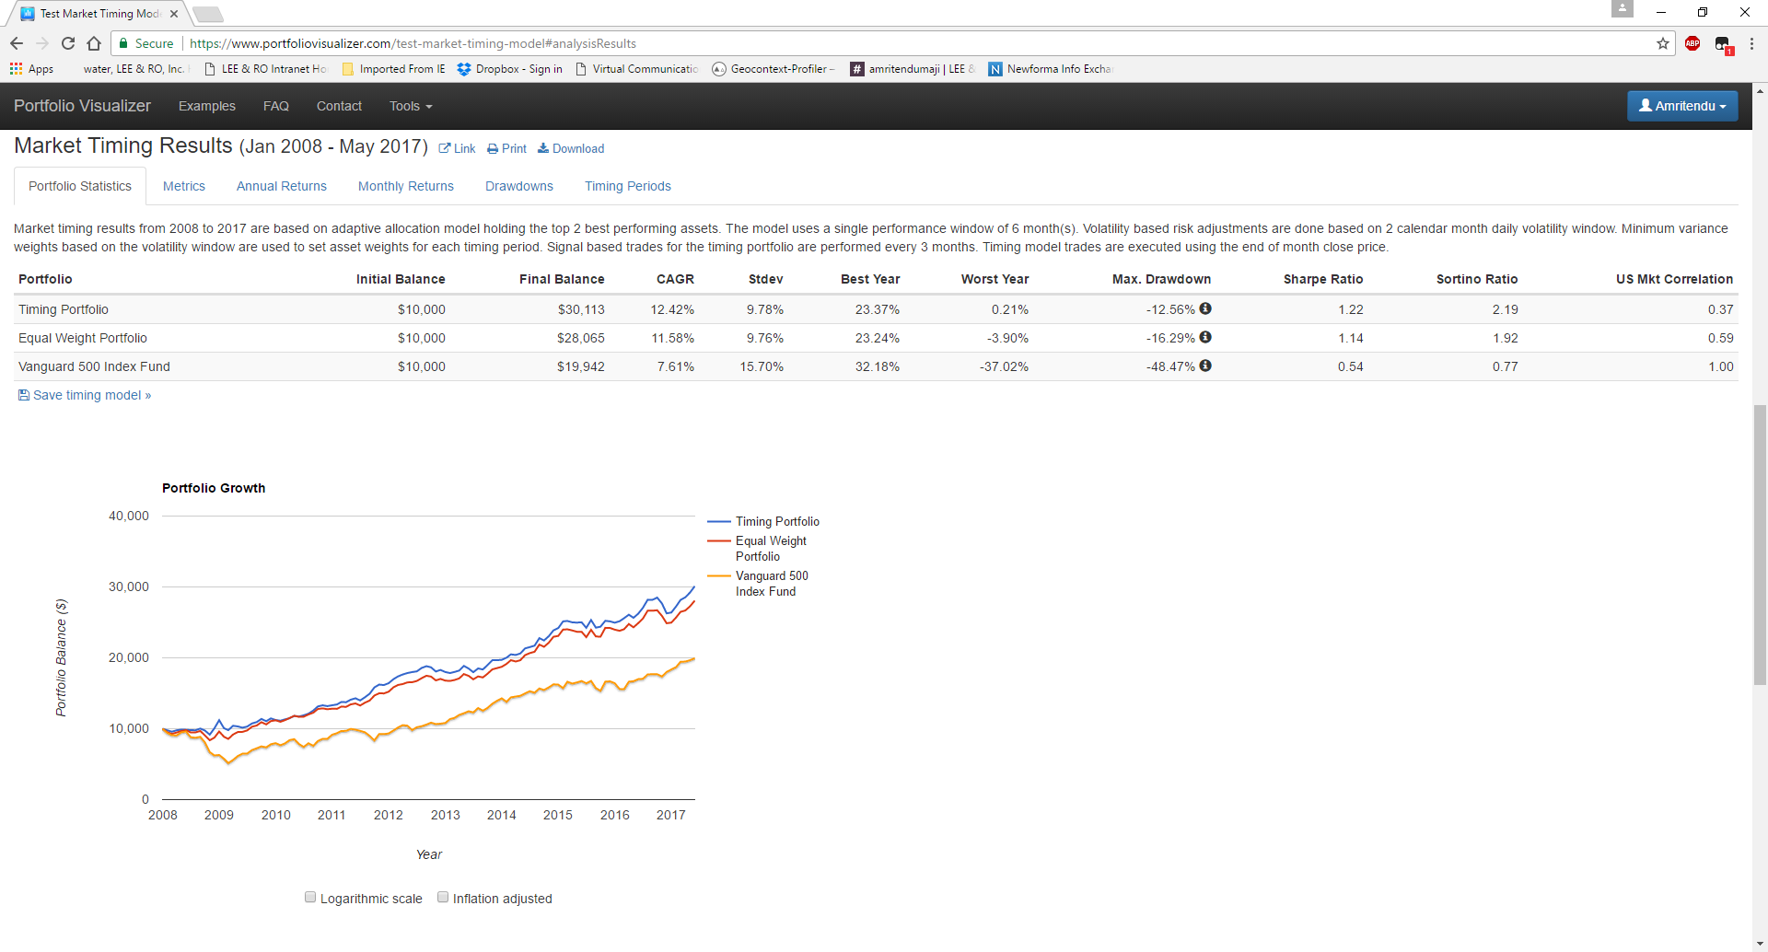Click the Secure padlock site info
Viewport: 1768px width, 952px height.
[x=146, y=43]
